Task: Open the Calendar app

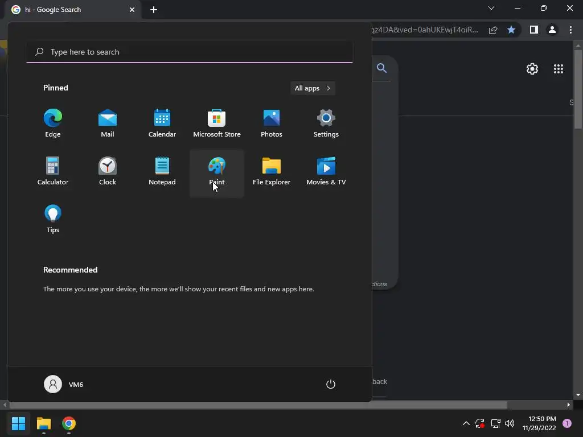Action: [162, 123]
